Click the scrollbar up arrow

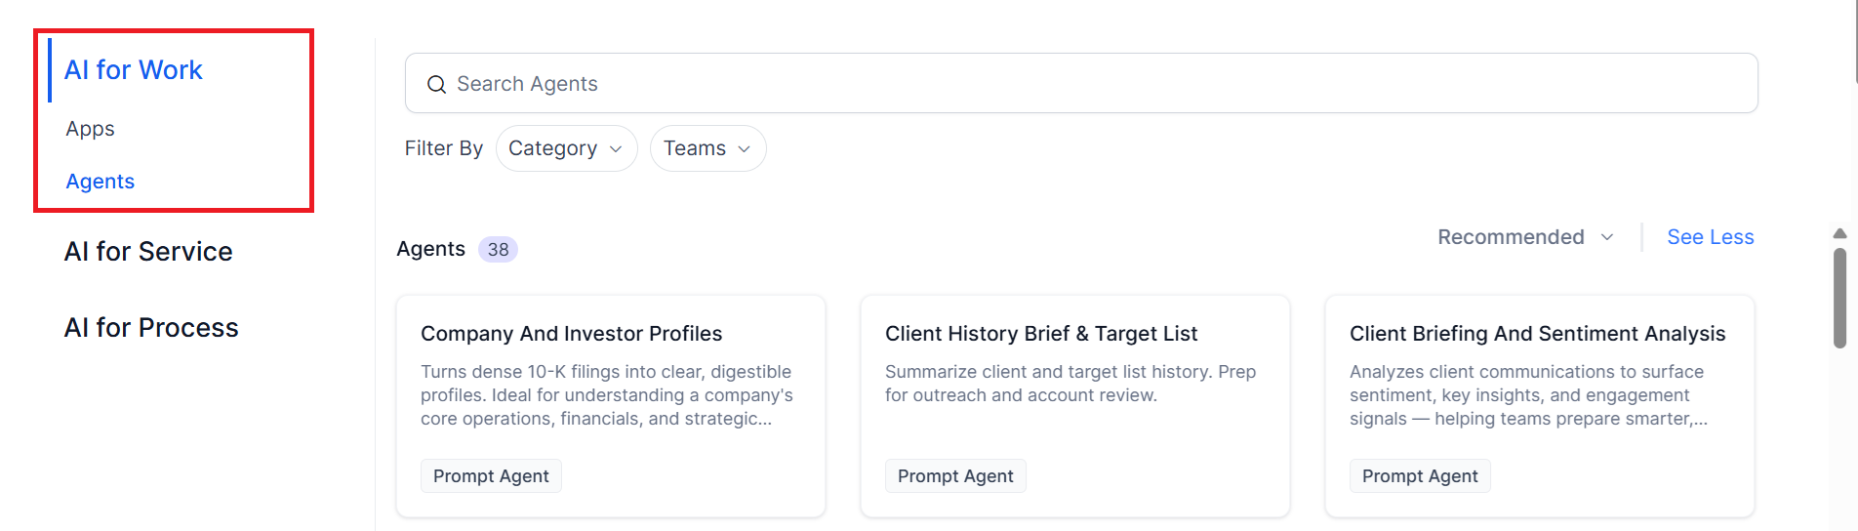click(x=1839, y=233)
